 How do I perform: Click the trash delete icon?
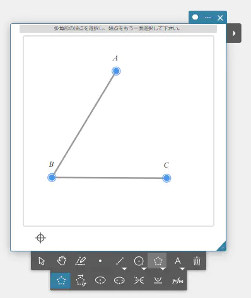[197, 261]
